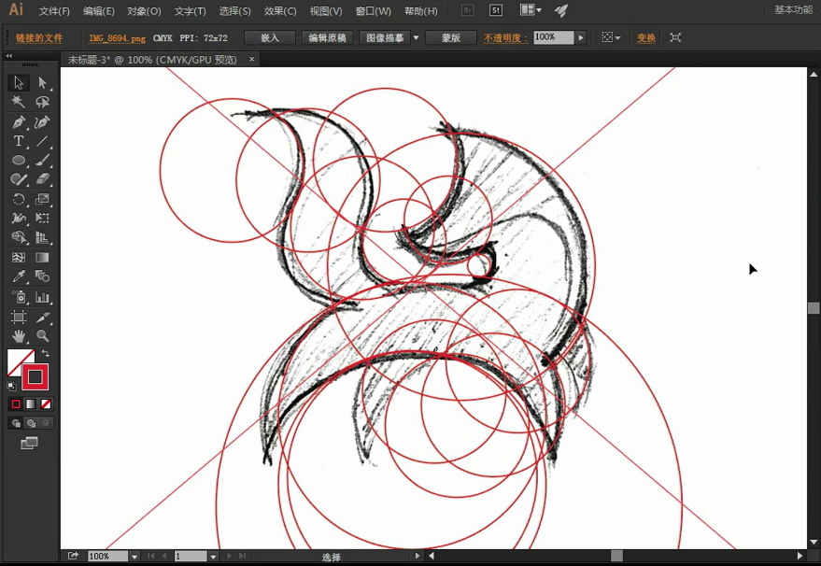Image resolution: width=821 pixels, height=566 pixels.
Task: Open the 效果(C) menu
Action: [x=279, y=11]
